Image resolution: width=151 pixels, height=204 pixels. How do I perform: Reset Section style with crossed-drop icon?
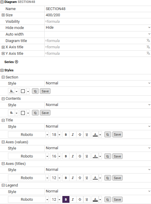tap(35, 91)
